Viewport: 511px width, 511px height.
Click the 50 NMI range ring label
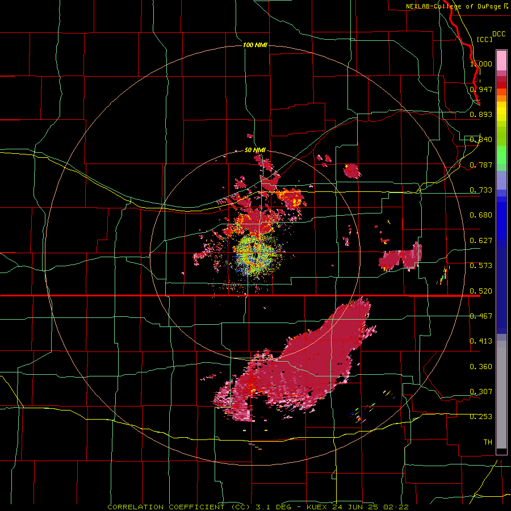click(x=255, y=150)
